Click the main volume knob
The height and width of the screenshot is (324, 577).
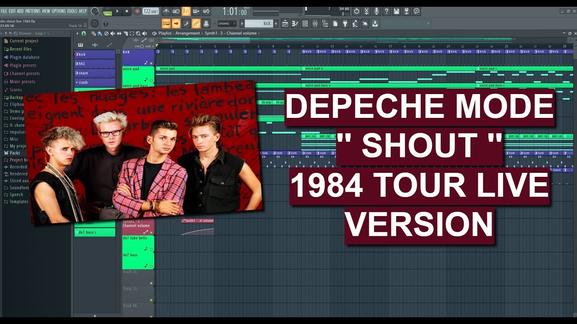tap(95, 11)
